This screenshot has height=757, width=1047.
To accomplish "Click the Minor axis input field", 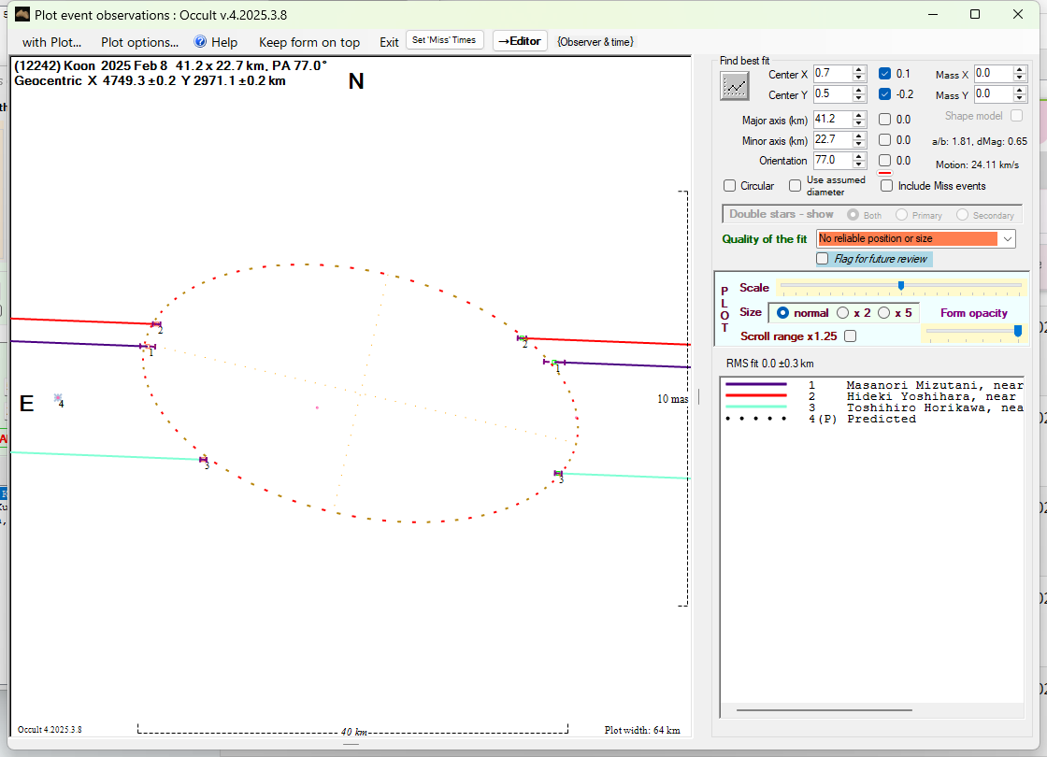I will tap(832, 140).
